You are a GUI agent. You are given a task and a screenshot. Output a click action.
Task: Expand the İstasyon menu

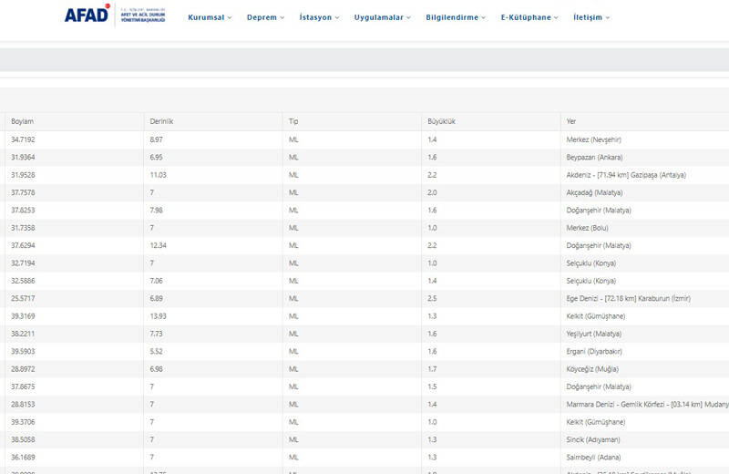pyautogui.click(x=319, y=17)
